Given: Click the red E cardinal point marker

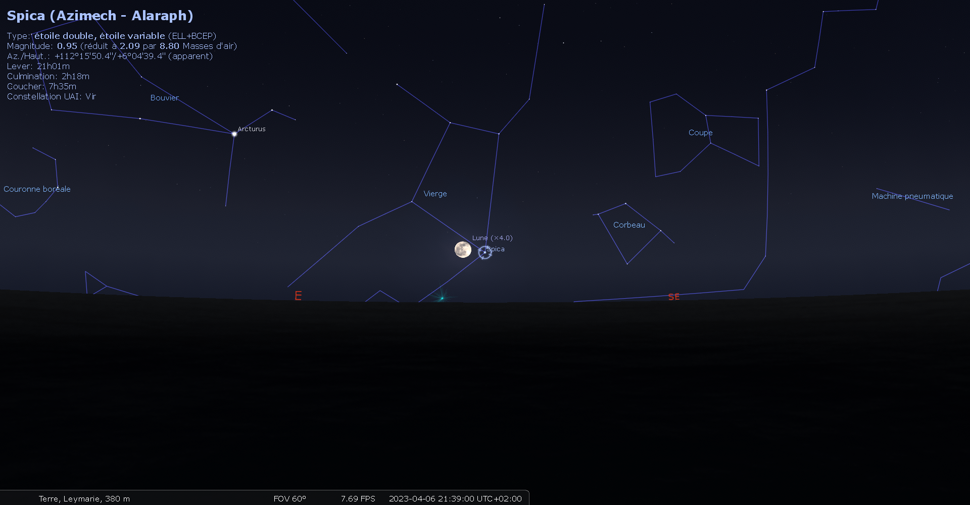Looking at the screenshot, I should [x=298, y=296].
